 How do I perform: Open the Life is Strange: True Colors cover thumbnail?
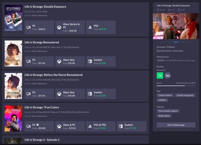point(13,119)
